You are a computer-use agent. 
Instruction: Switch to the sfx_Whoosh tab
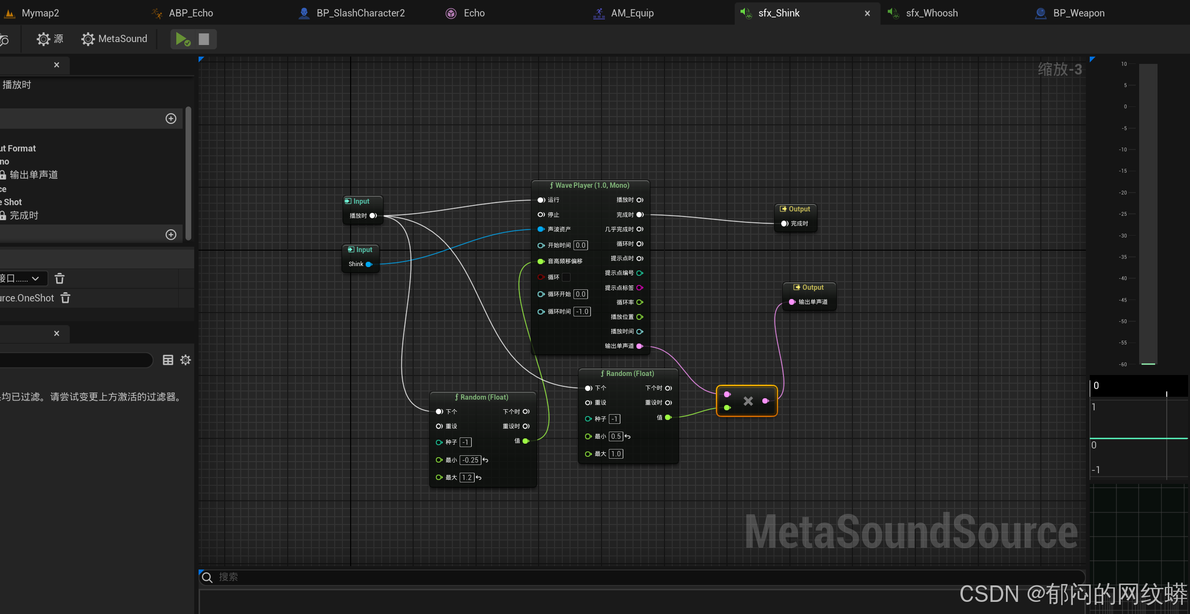coord(931,13)
